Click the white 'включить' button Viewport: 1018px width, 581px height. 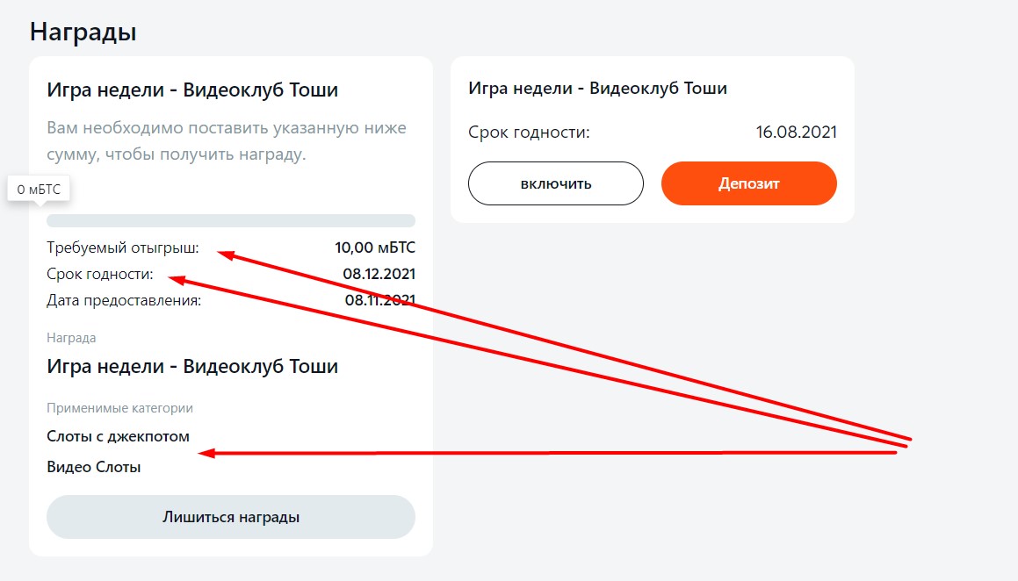pyautogui.click(x=555, y=183)
